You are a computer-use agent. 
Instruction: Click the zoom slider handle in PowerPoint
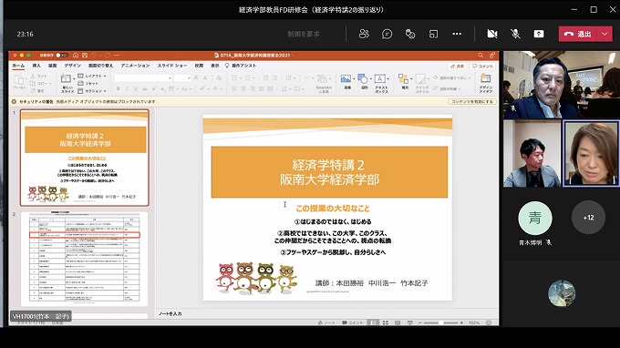pyautogui.click(x=440, y=322)
